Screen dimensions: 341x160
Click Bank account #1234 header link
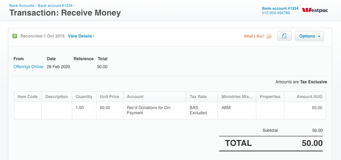(280, 8)
